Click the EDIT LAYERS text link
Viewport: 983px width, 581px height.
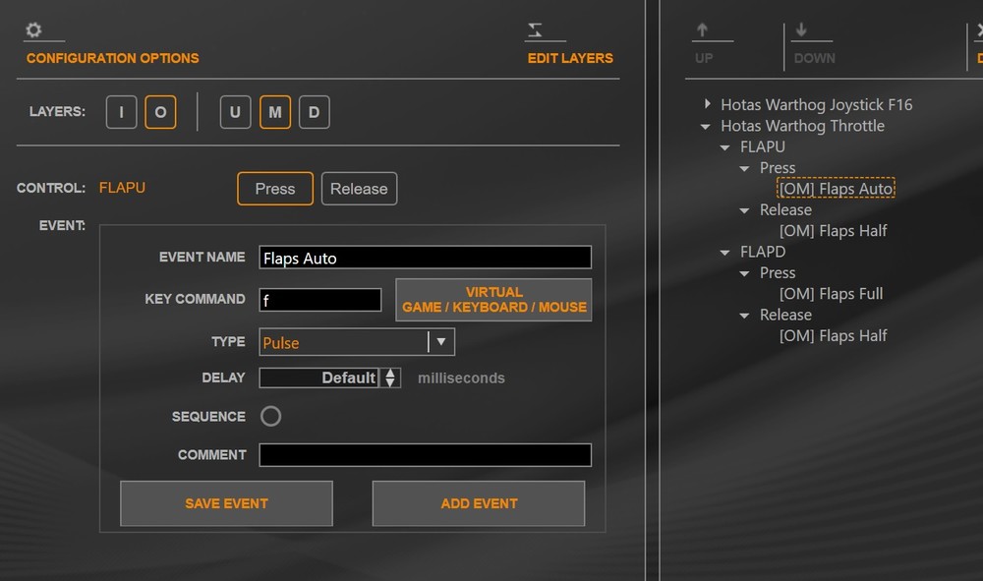570,58
